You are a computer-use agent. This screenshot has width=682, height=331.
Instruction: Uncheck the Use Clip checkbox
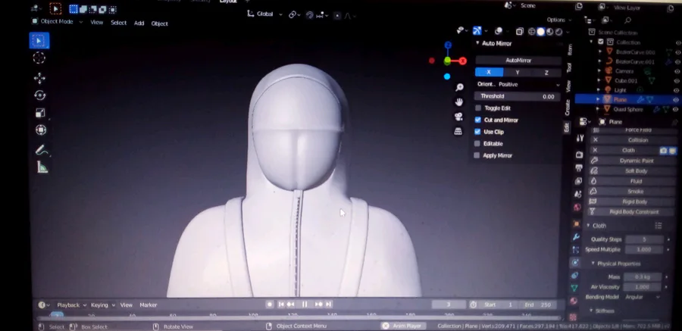click(x=477, y=131)
